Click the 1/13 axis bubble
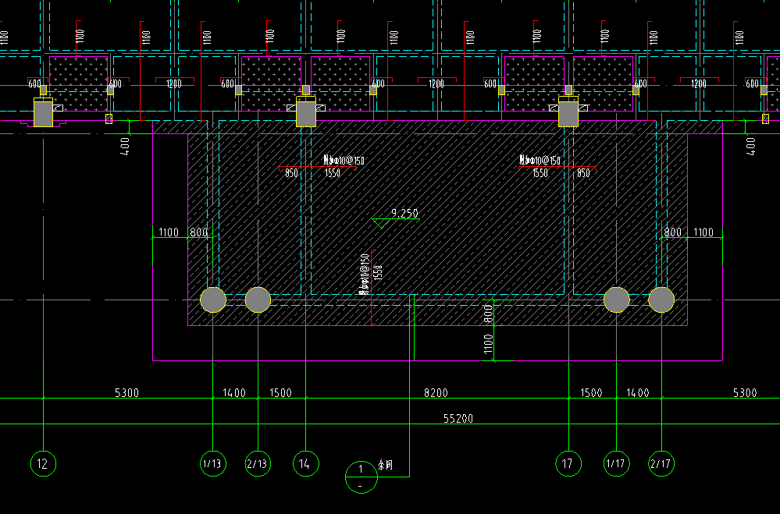 click(213, 464)
